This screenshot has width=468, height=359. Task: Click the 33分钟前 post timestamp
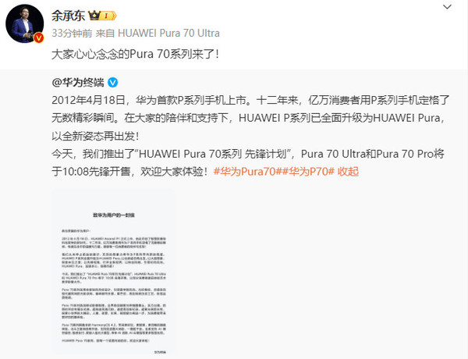72,33
